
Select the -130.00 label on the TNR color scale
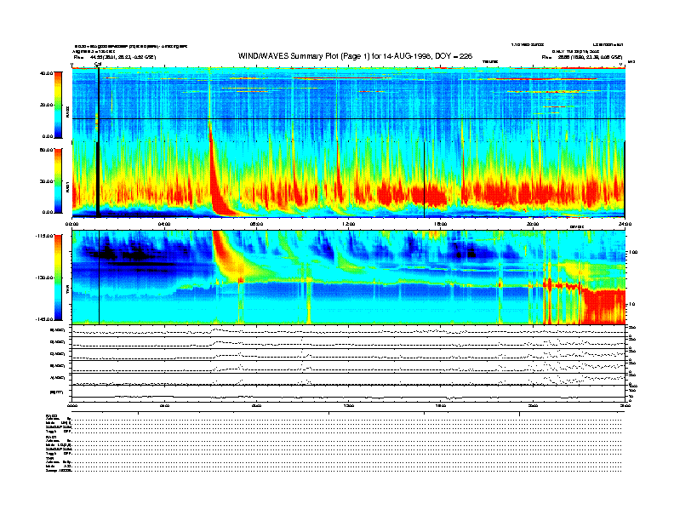point(44,278)
